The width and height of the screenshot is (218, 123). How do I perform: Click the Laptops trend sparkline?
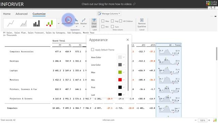click(169, 71)
